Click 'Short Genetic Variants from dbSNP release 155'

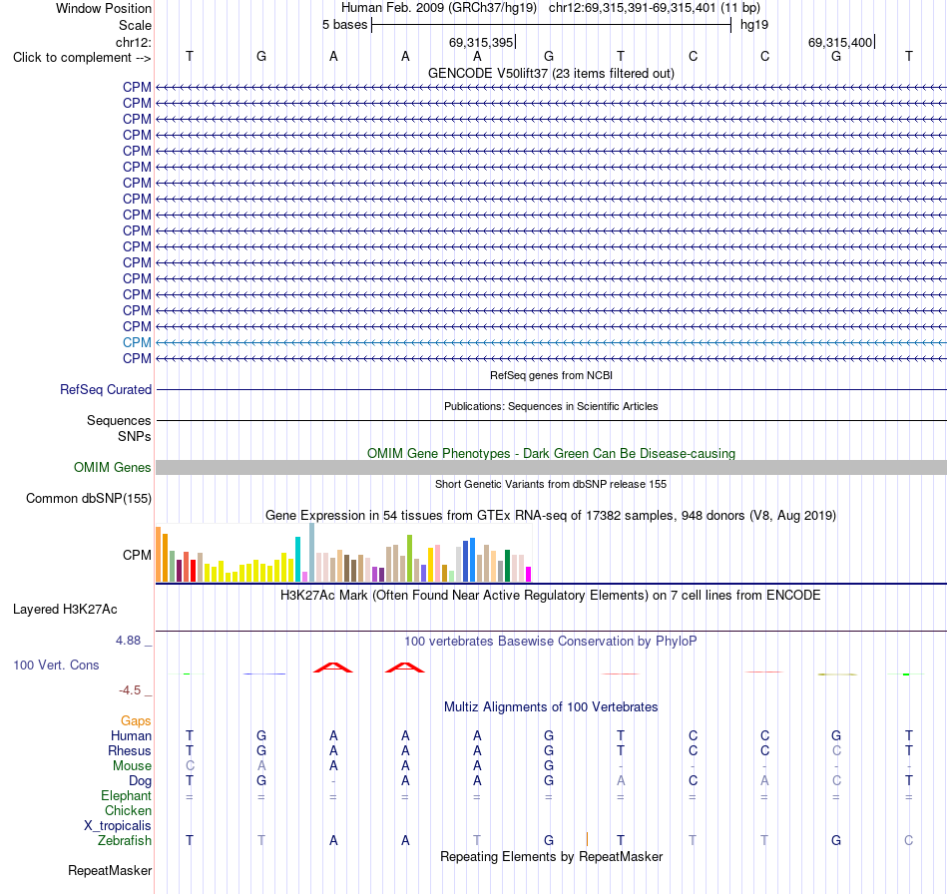click(x=551, y=484)
